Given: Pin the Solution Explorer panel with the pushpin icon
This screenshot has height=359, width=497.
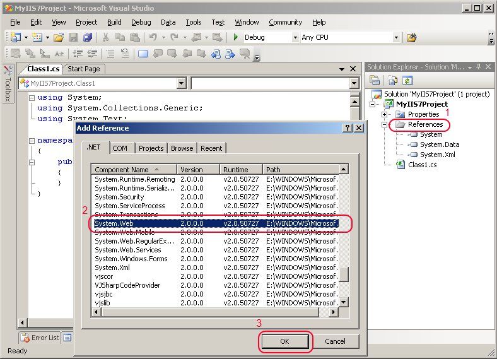Looking at the screenshot, I should (479, 67).
